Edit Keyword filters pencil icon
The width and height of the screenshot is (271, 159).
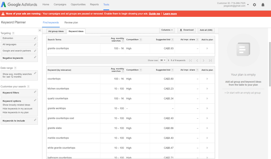tap(35, 92)
